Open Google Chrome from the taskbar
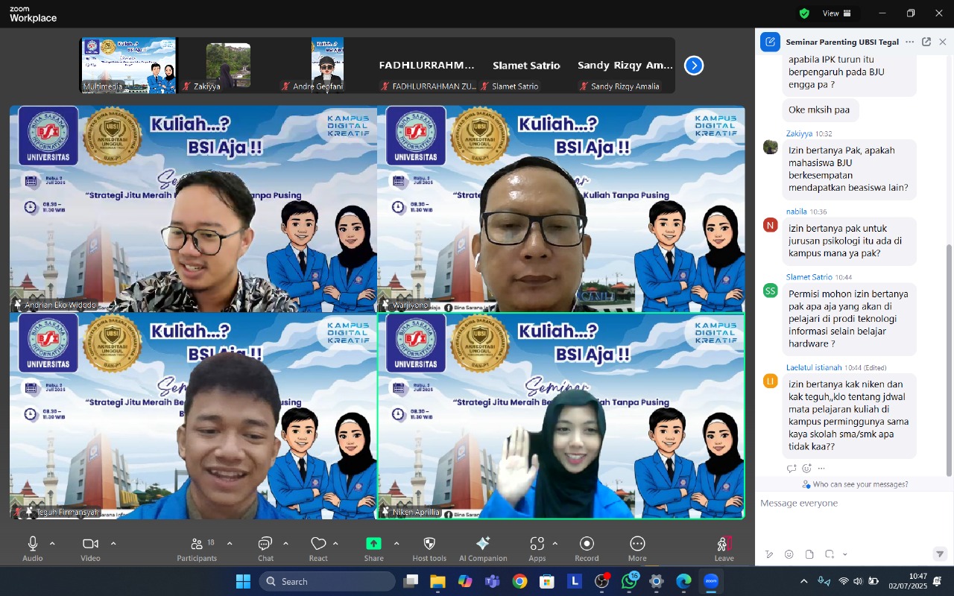 519,581
